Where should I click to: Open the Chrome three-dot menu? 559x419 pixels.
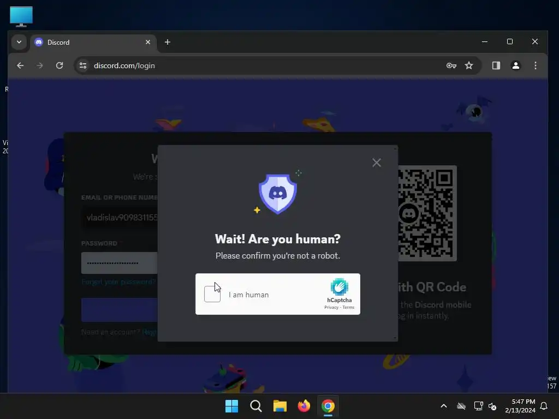coord(535,65)
